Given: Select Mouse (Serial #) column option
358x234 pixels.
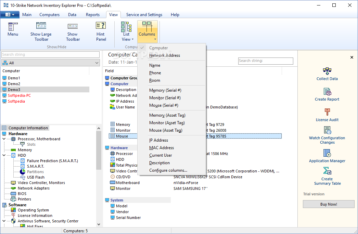Looking at the screenshot, I should [172, 105].
